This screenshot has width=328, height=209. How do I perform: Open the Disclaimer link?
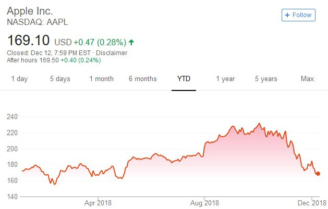(x=112, y=53)
